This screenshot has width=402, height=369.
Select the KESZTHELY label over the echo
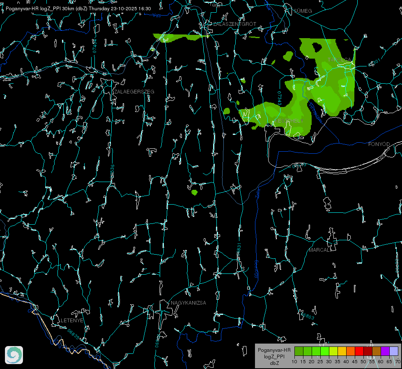[289, 121]
